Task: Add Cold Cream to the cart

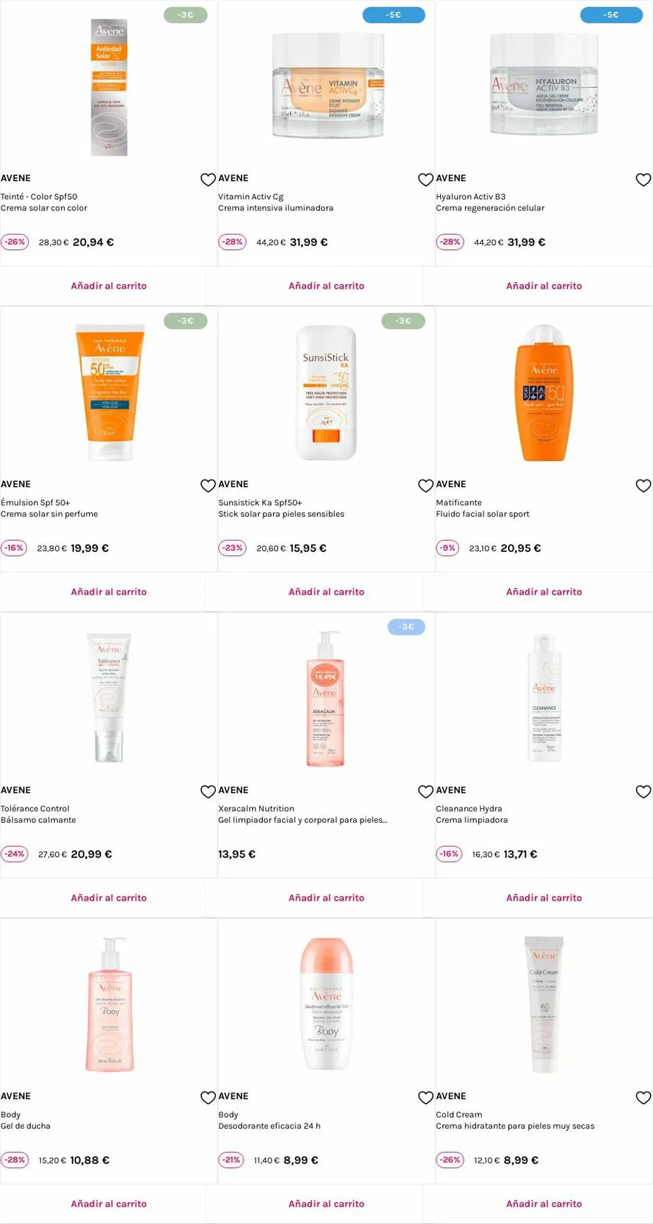Action: [x=544, y=1204]
